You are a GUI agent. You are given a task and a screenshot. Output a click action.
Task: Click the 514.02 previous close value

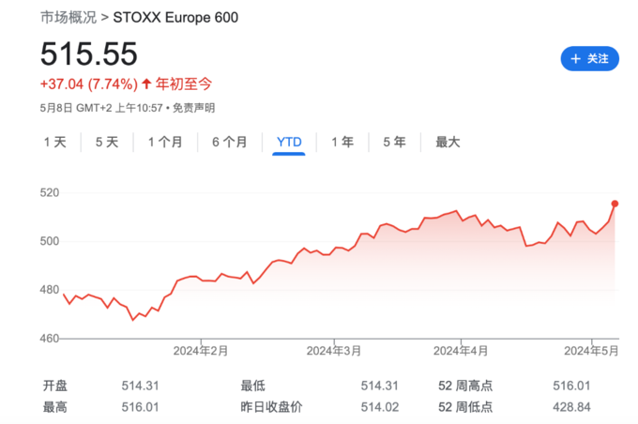pyautogui.click(x=380, y=407)
